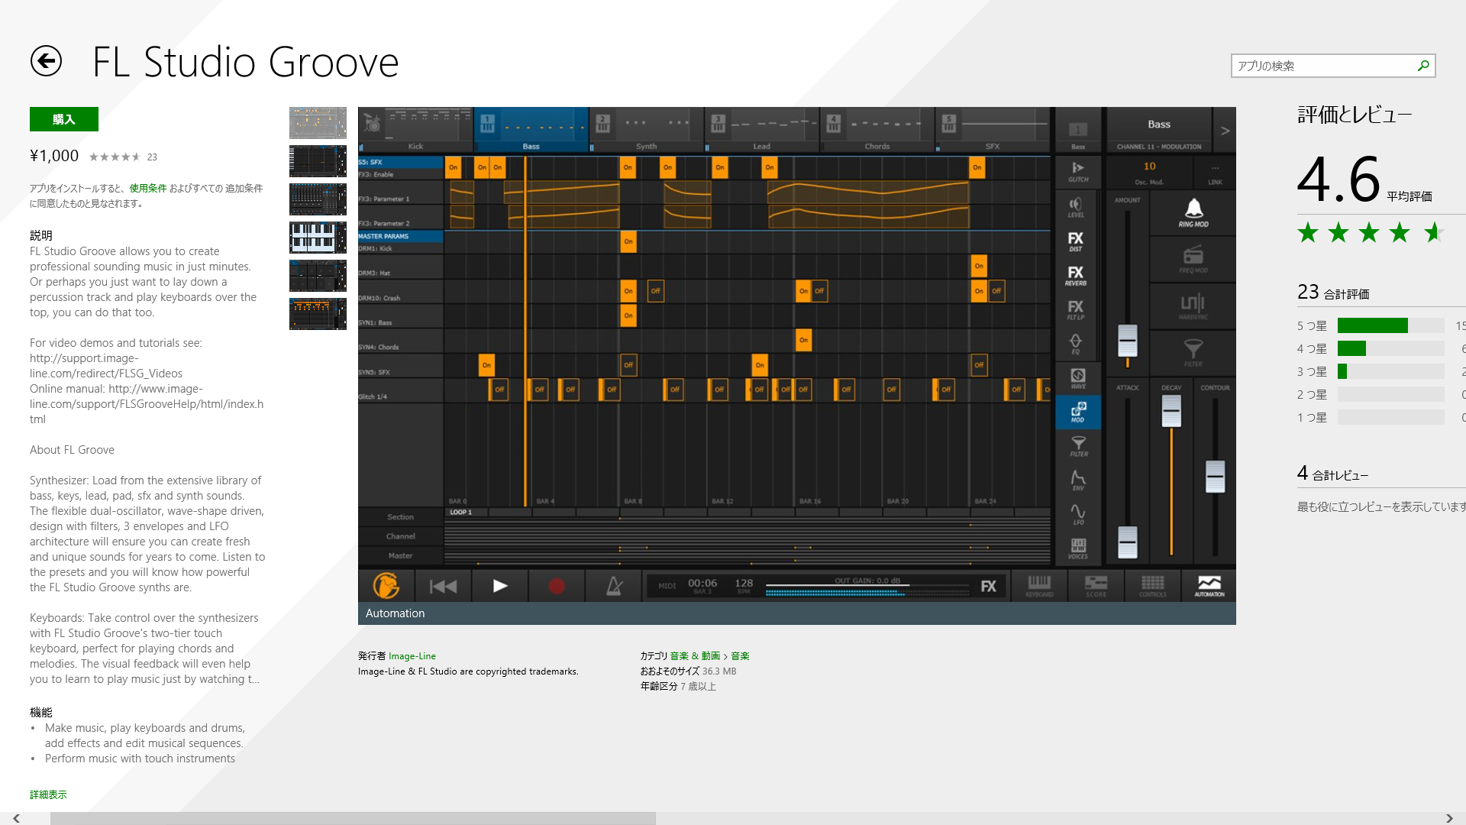The image size is (1466, 825).
Task: Enable HARDSYNC modulation type
Action: [x=1193, y=306]
